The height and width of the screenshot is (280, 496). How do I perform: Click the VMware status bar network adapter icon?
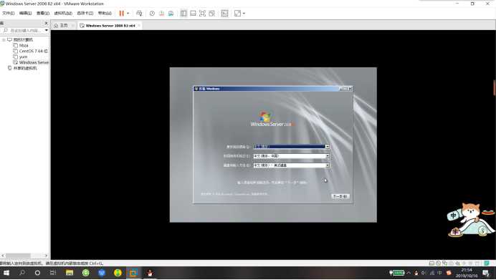(445, 263)
